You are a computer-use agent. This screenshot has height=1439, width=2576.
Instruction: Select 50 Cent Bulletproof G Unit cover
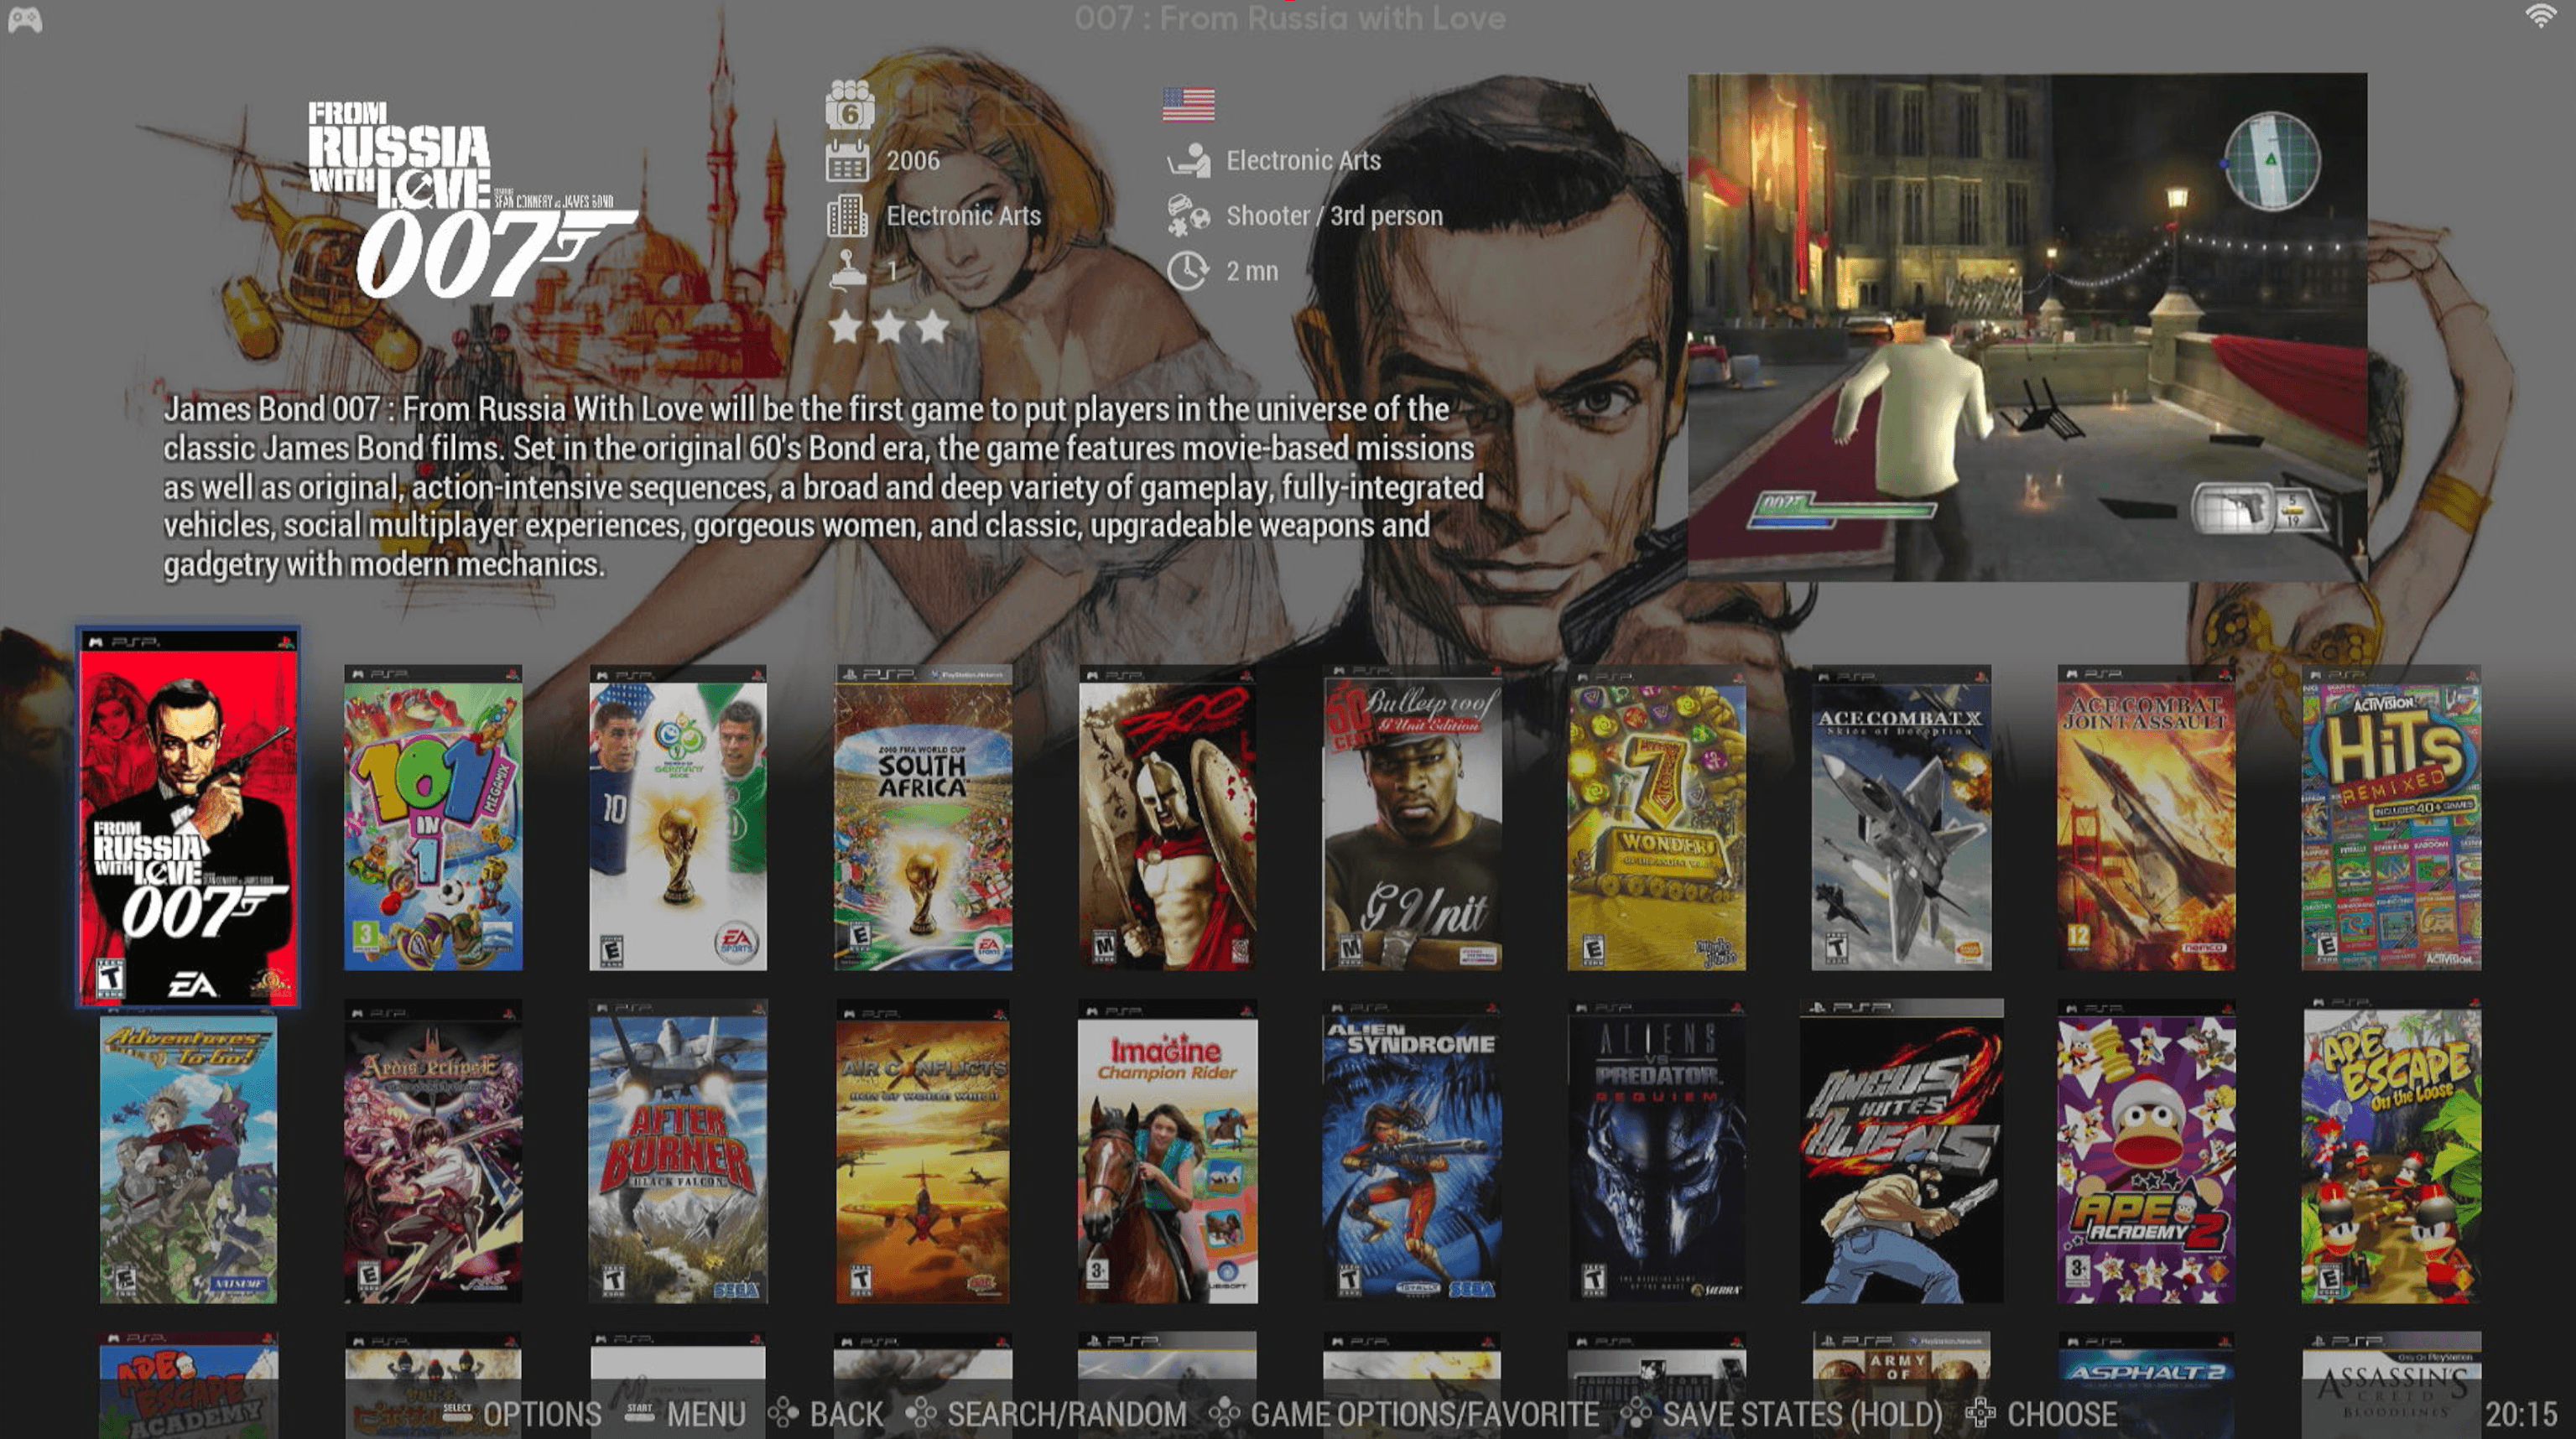(1411, 817)
